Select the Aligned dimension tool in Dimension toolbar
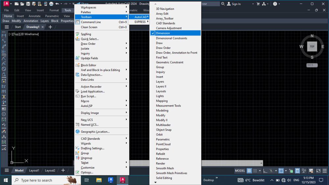329x185 pixels. click(x=4, y=41)
